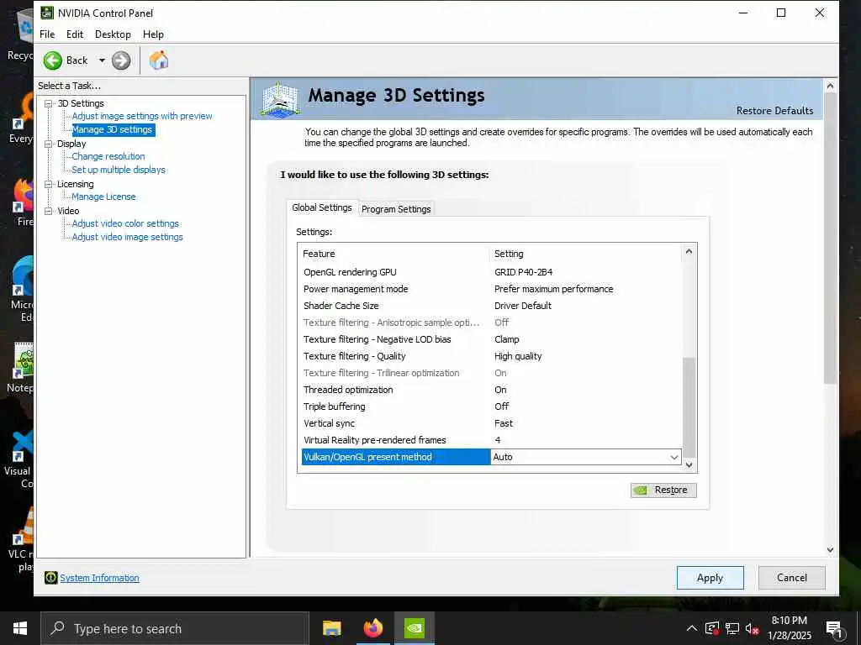Open the Back history dropdown arrow
Viewport: 861px width, 645px height.
coord(102,60)
